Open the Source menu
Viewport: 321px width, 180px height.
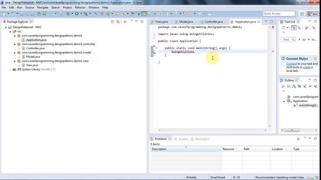point(30,7)
